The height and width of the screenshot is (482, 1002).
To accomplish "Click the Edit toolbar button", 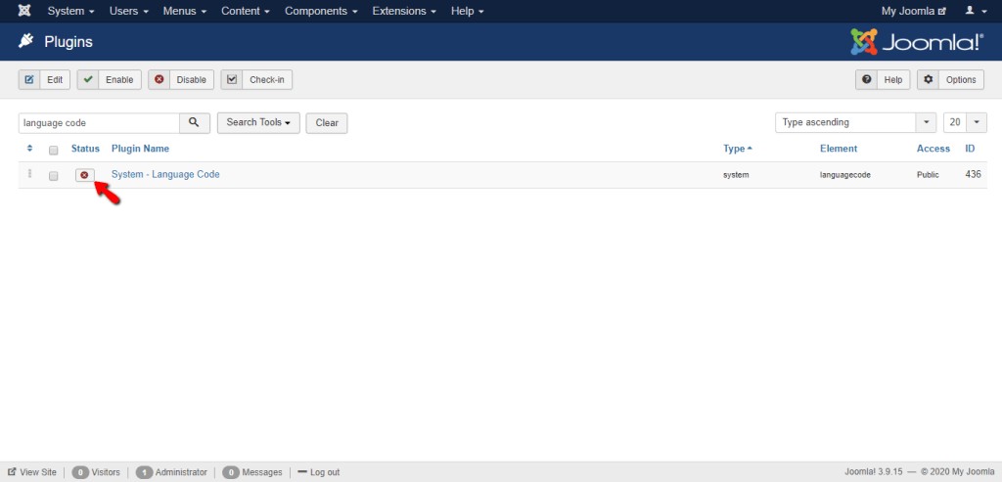I will pos(44,80).
